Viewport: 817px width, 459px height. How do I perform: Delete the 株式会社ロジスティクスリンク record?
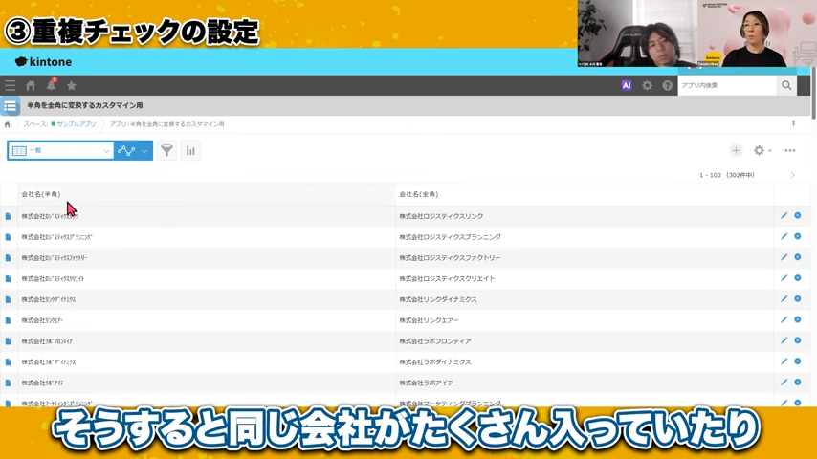pos(798,216)
